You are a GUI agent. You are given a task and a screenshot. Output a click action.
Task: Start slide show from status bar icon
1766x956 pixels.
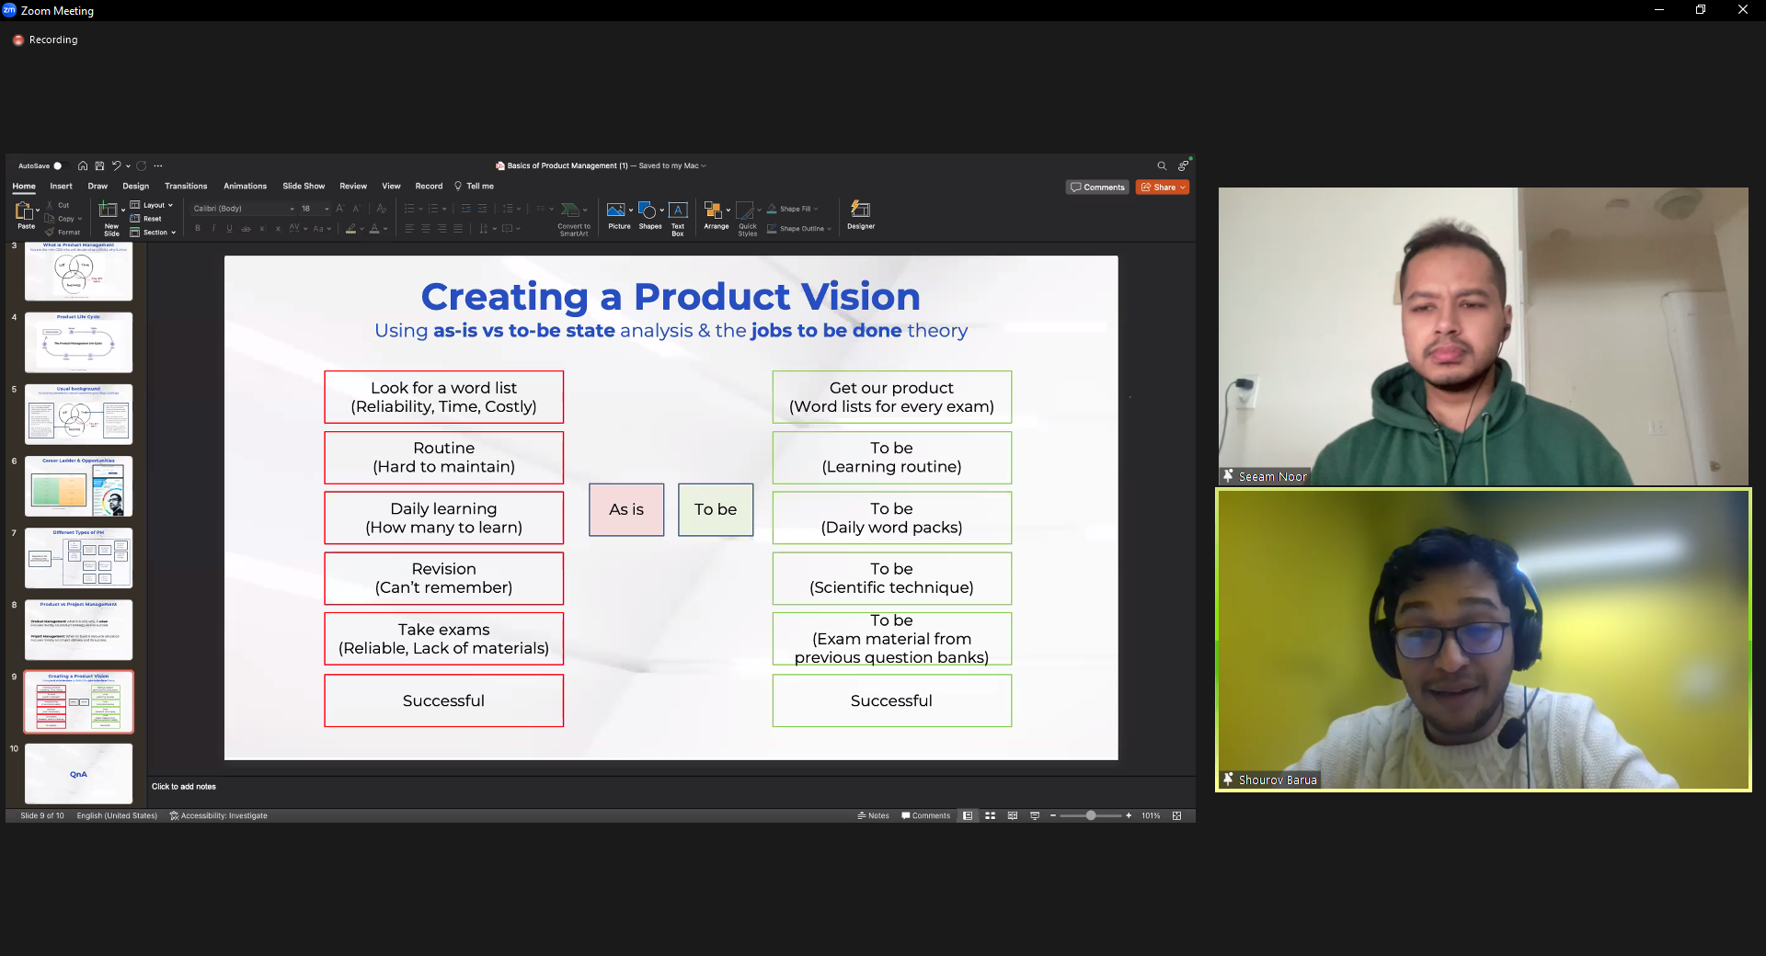point(1035,815)
